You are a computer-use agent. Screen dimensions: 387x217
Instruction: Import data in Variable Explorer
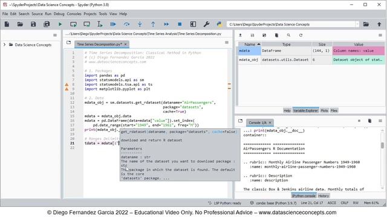pos(240,35)
